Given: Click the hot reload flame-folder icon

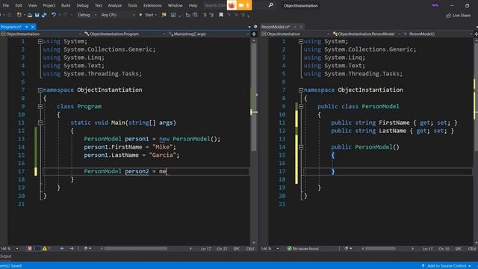Looking at the screenshot, I should click(164, 15).
